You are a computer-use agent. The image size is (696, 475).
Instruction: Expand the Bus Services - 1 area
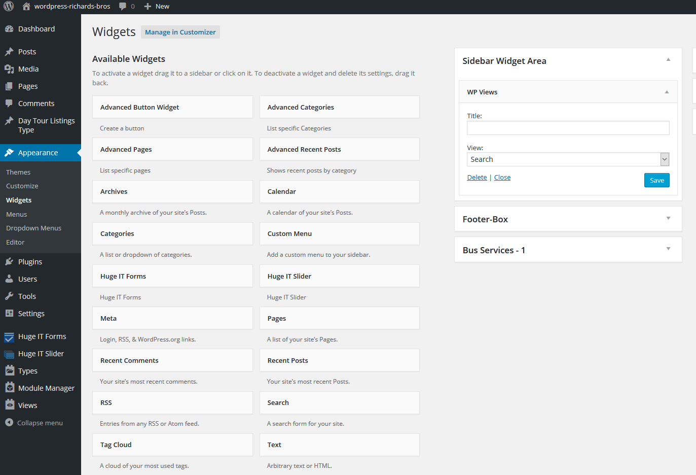pos(668,249)
